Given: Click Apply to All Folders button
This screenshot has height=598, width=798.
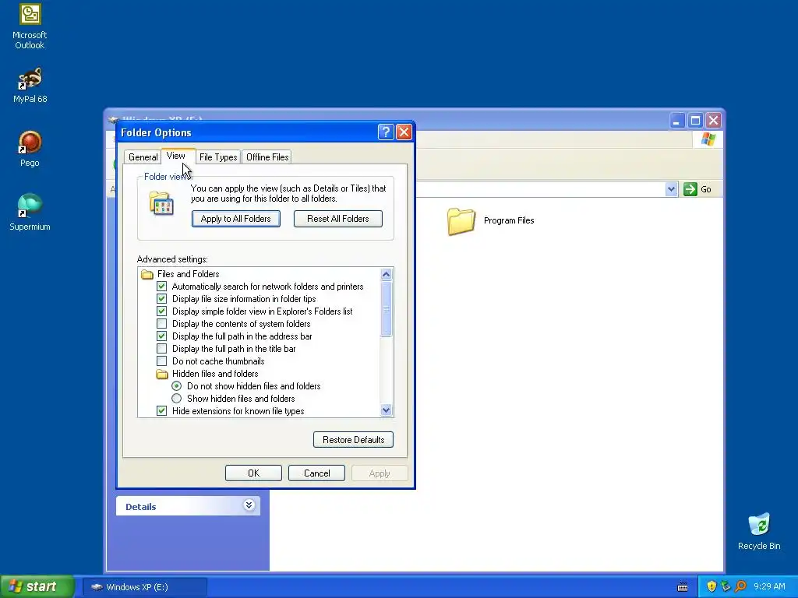Looking at the screenshot, I should pyautogui.click(x=236, y=219).
